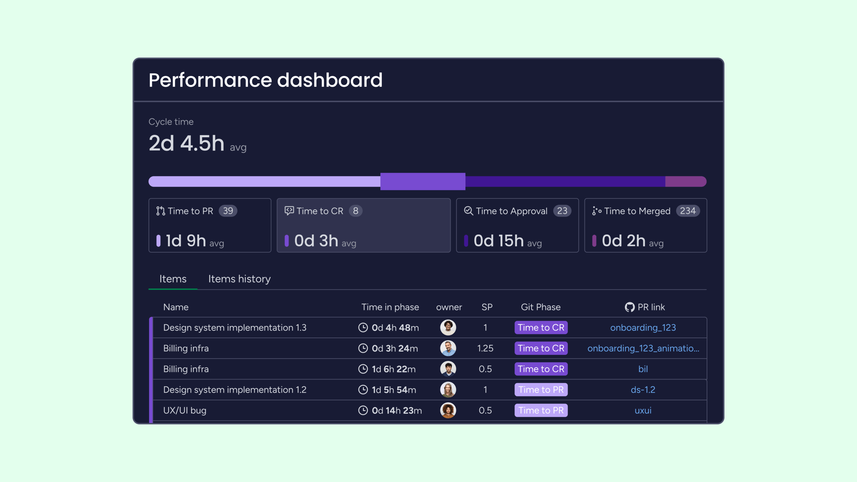
Task: Click the pull request icon in Time to PR
Action: pos(160,211)
